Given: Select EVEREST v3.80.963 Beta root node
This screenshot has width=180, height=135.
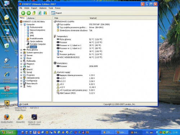Looking at the screenshot, I should [34, 22].
